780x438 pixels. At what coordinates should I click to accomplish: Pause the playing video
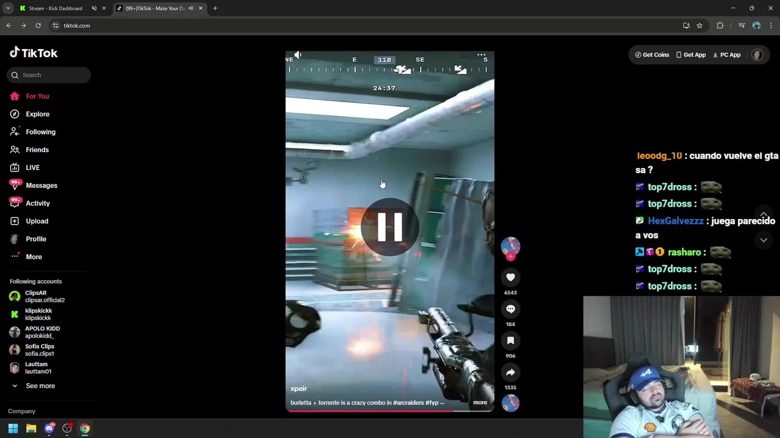click(x=390, y=227)
